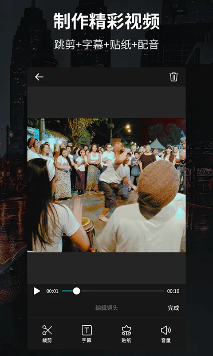The width and height of the screenshot is (213, 356).
Task: Select the scissors 裁剪 crop icon
Action: pyautogui.click(x=47, y=330)
